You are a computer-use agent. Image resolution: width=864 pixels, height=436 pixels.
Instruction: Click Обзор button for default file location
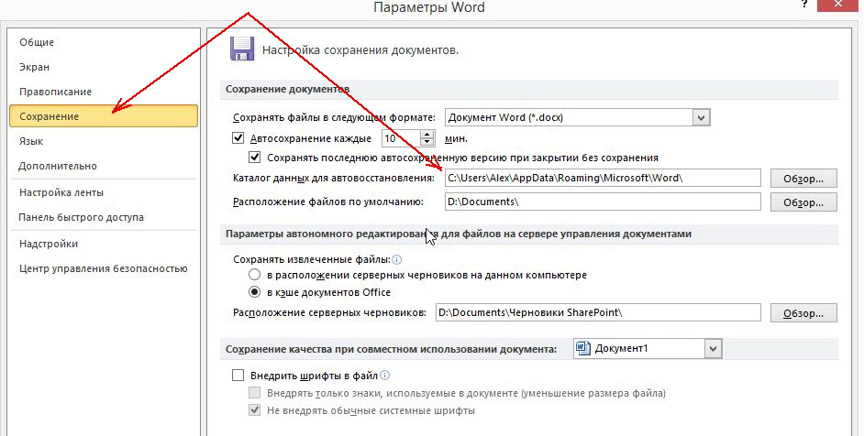pyautogui.click(x=803, y=202)
